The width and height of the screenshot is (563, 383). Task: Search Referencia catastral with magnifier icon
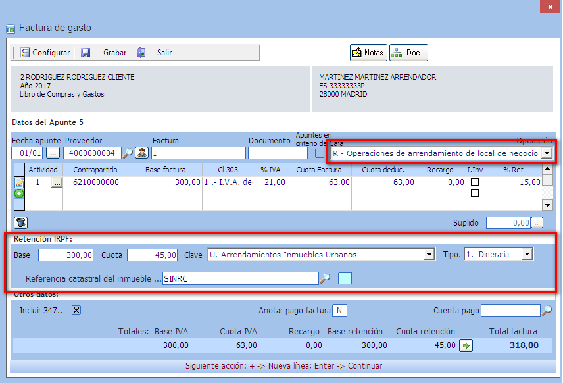325,278
